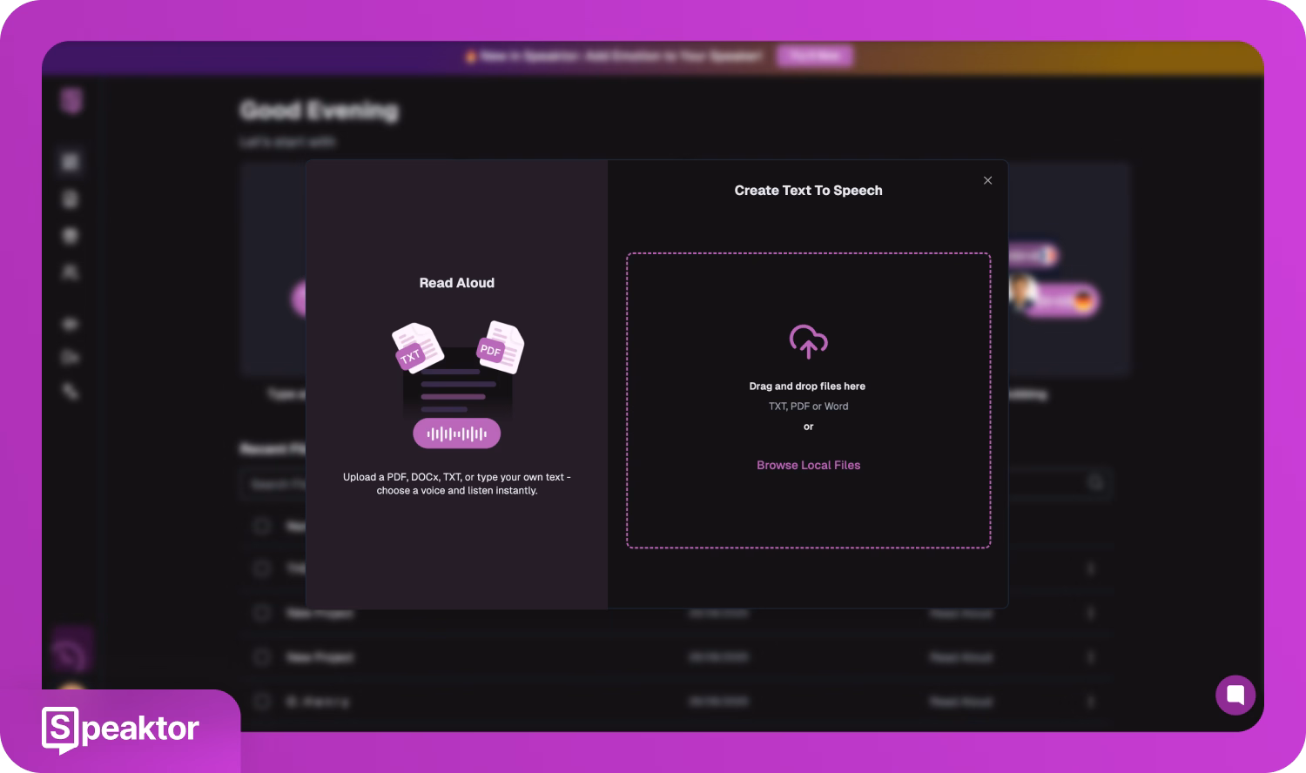
Task: Tick the checkbox for the second-to-last file row
Action: click(x=261, y=657)
